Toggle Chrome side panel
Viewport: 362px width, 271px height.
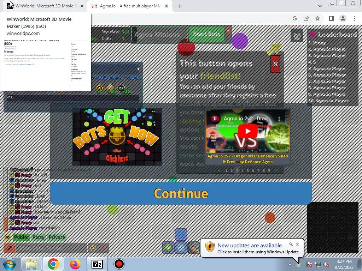click(332, 18)
